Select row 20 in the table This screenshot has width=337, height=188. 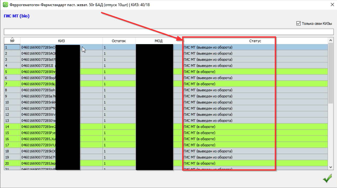pos(12,163)
